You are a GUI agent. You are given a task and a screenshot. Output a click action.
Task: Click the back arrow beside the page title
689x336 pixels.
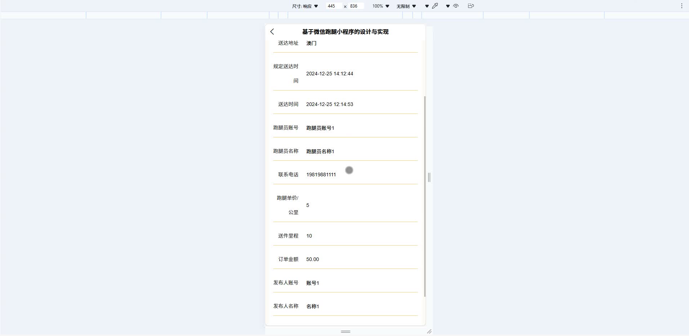tap(272, 32)
